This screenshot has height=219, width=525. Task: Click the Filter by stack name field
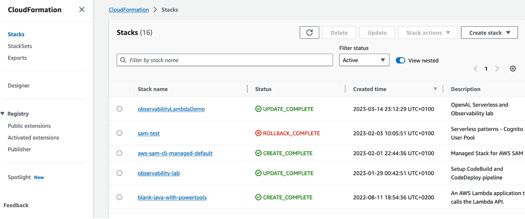227,60
